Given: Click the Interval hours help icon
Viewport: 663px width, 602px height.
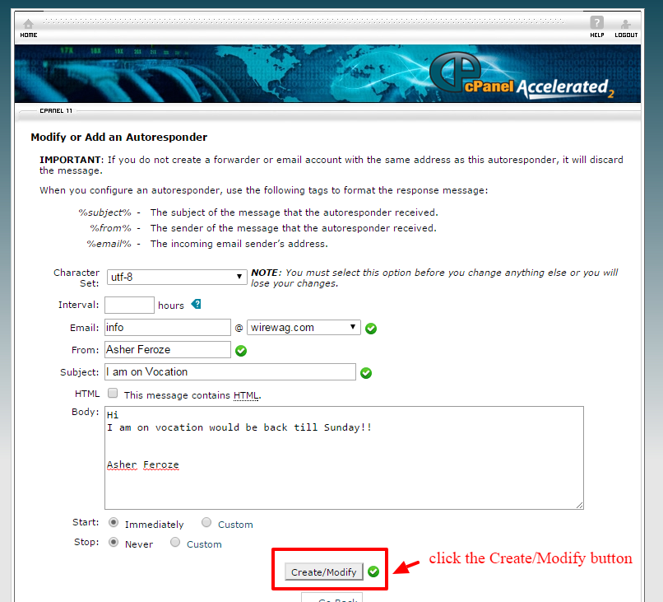Looking at the screenshot, I should pos(196,305).
